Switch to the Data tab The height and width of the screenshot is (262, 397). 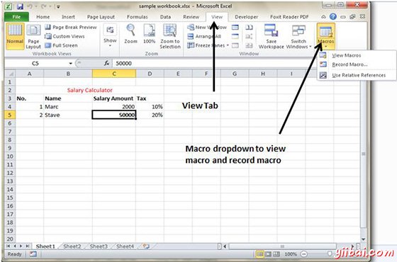click(x=165, y=17)
